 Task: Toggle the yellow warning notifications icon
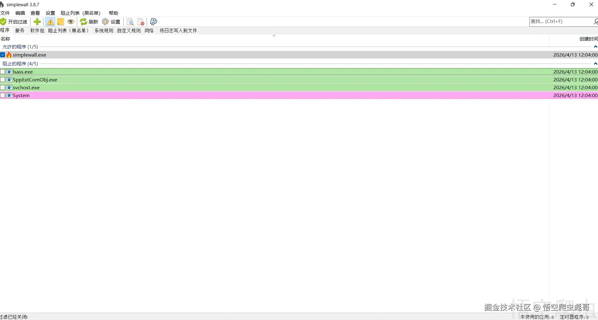click(x=50, y=22)
